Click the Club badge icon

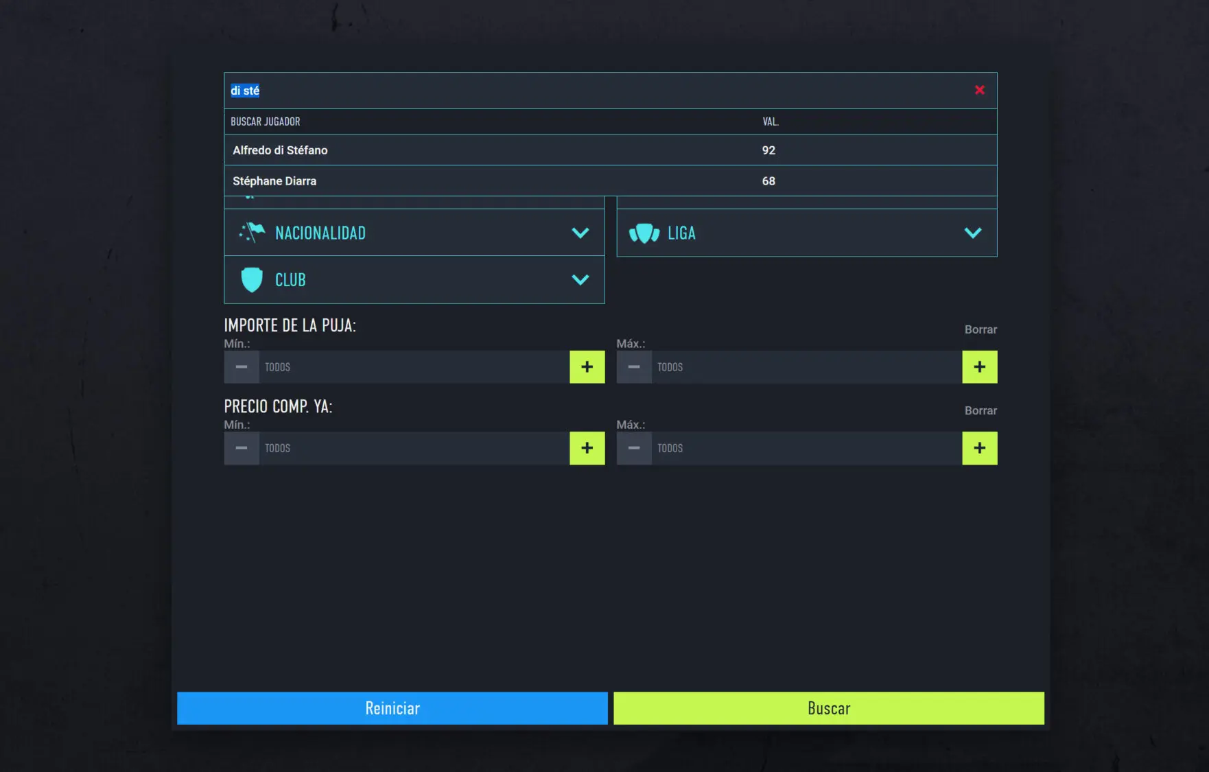[252, 280]
